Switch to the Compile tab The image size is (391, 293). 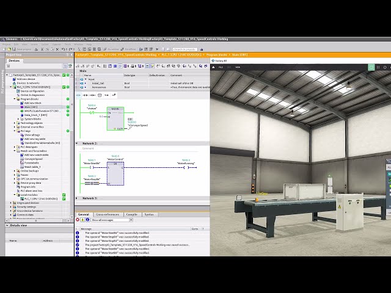click(x=132, y=214)
